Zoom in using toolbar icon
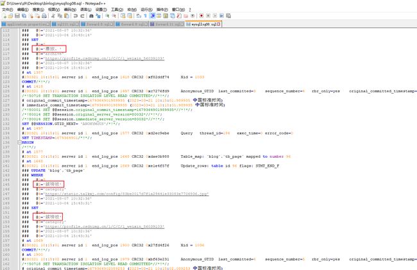The image size is (417, 270). point(107,16)
